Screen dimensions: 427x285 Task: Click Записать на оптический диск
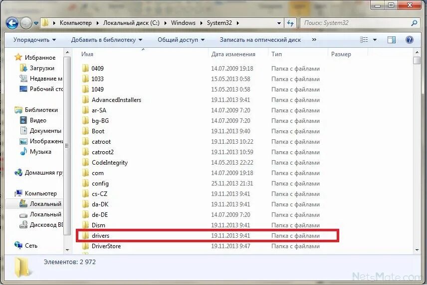point(260,40)
